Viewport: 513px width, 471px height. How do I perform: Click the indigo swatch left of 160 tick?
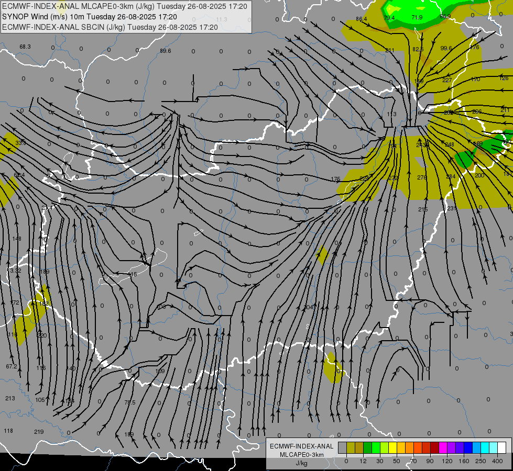tap(460, 447)
